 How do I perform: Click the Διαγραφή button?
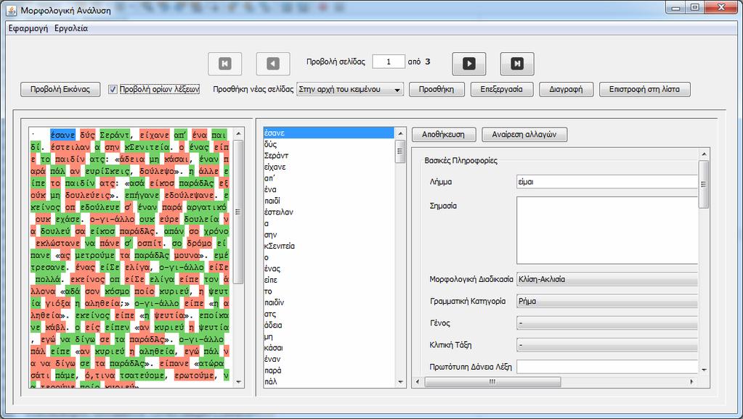(x=567, y=89)
